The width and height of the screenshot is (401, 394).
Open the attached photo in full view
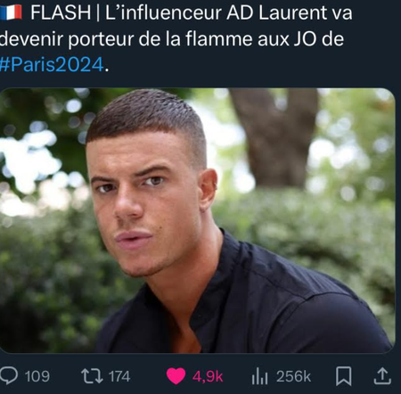(x=197, y=220)
